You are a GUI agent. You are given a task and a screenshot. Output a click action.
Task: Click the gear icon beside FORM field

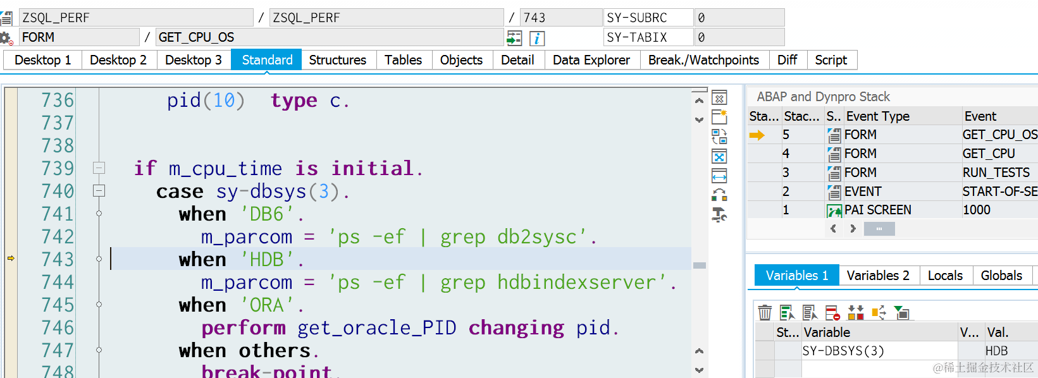click(6, 38)
